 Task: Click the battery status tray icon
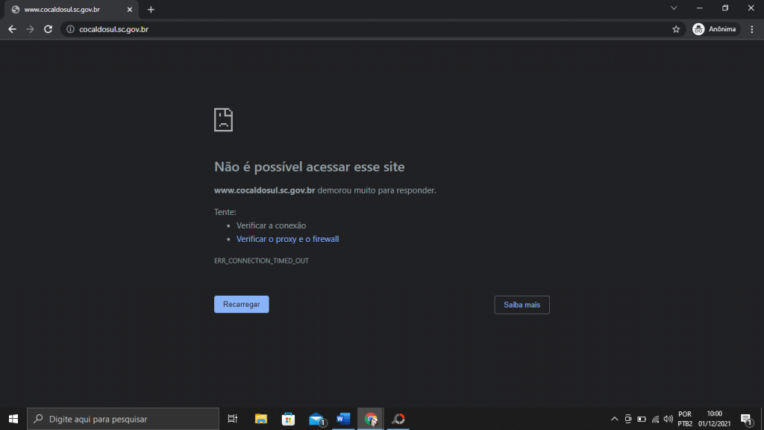642,419
